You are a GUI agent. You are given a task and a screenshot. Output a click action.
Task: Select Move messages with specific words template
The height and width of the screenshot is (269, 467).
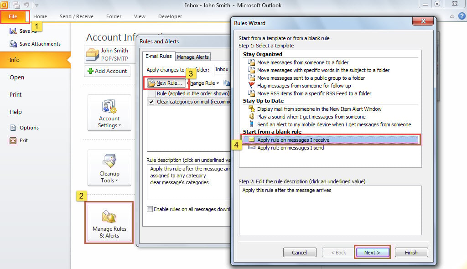click(x=323, y=70)
